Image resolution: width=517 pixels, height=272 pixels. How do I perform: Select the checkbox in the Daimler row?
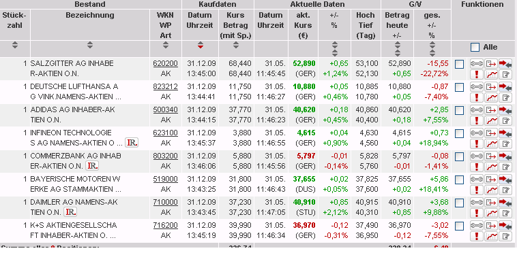pyautogui.click(x=459, y=203)
